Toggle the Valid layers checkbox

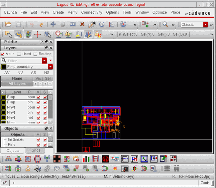click(3, 54)
